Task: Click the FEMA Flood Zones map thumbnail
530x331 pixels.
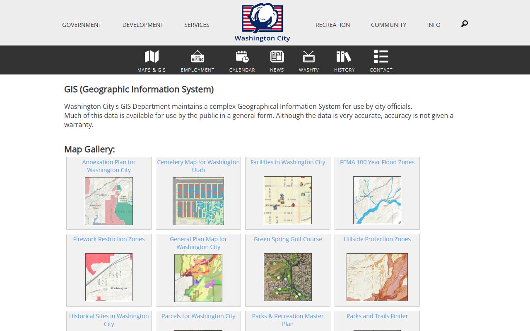Action: click(377, 200)
